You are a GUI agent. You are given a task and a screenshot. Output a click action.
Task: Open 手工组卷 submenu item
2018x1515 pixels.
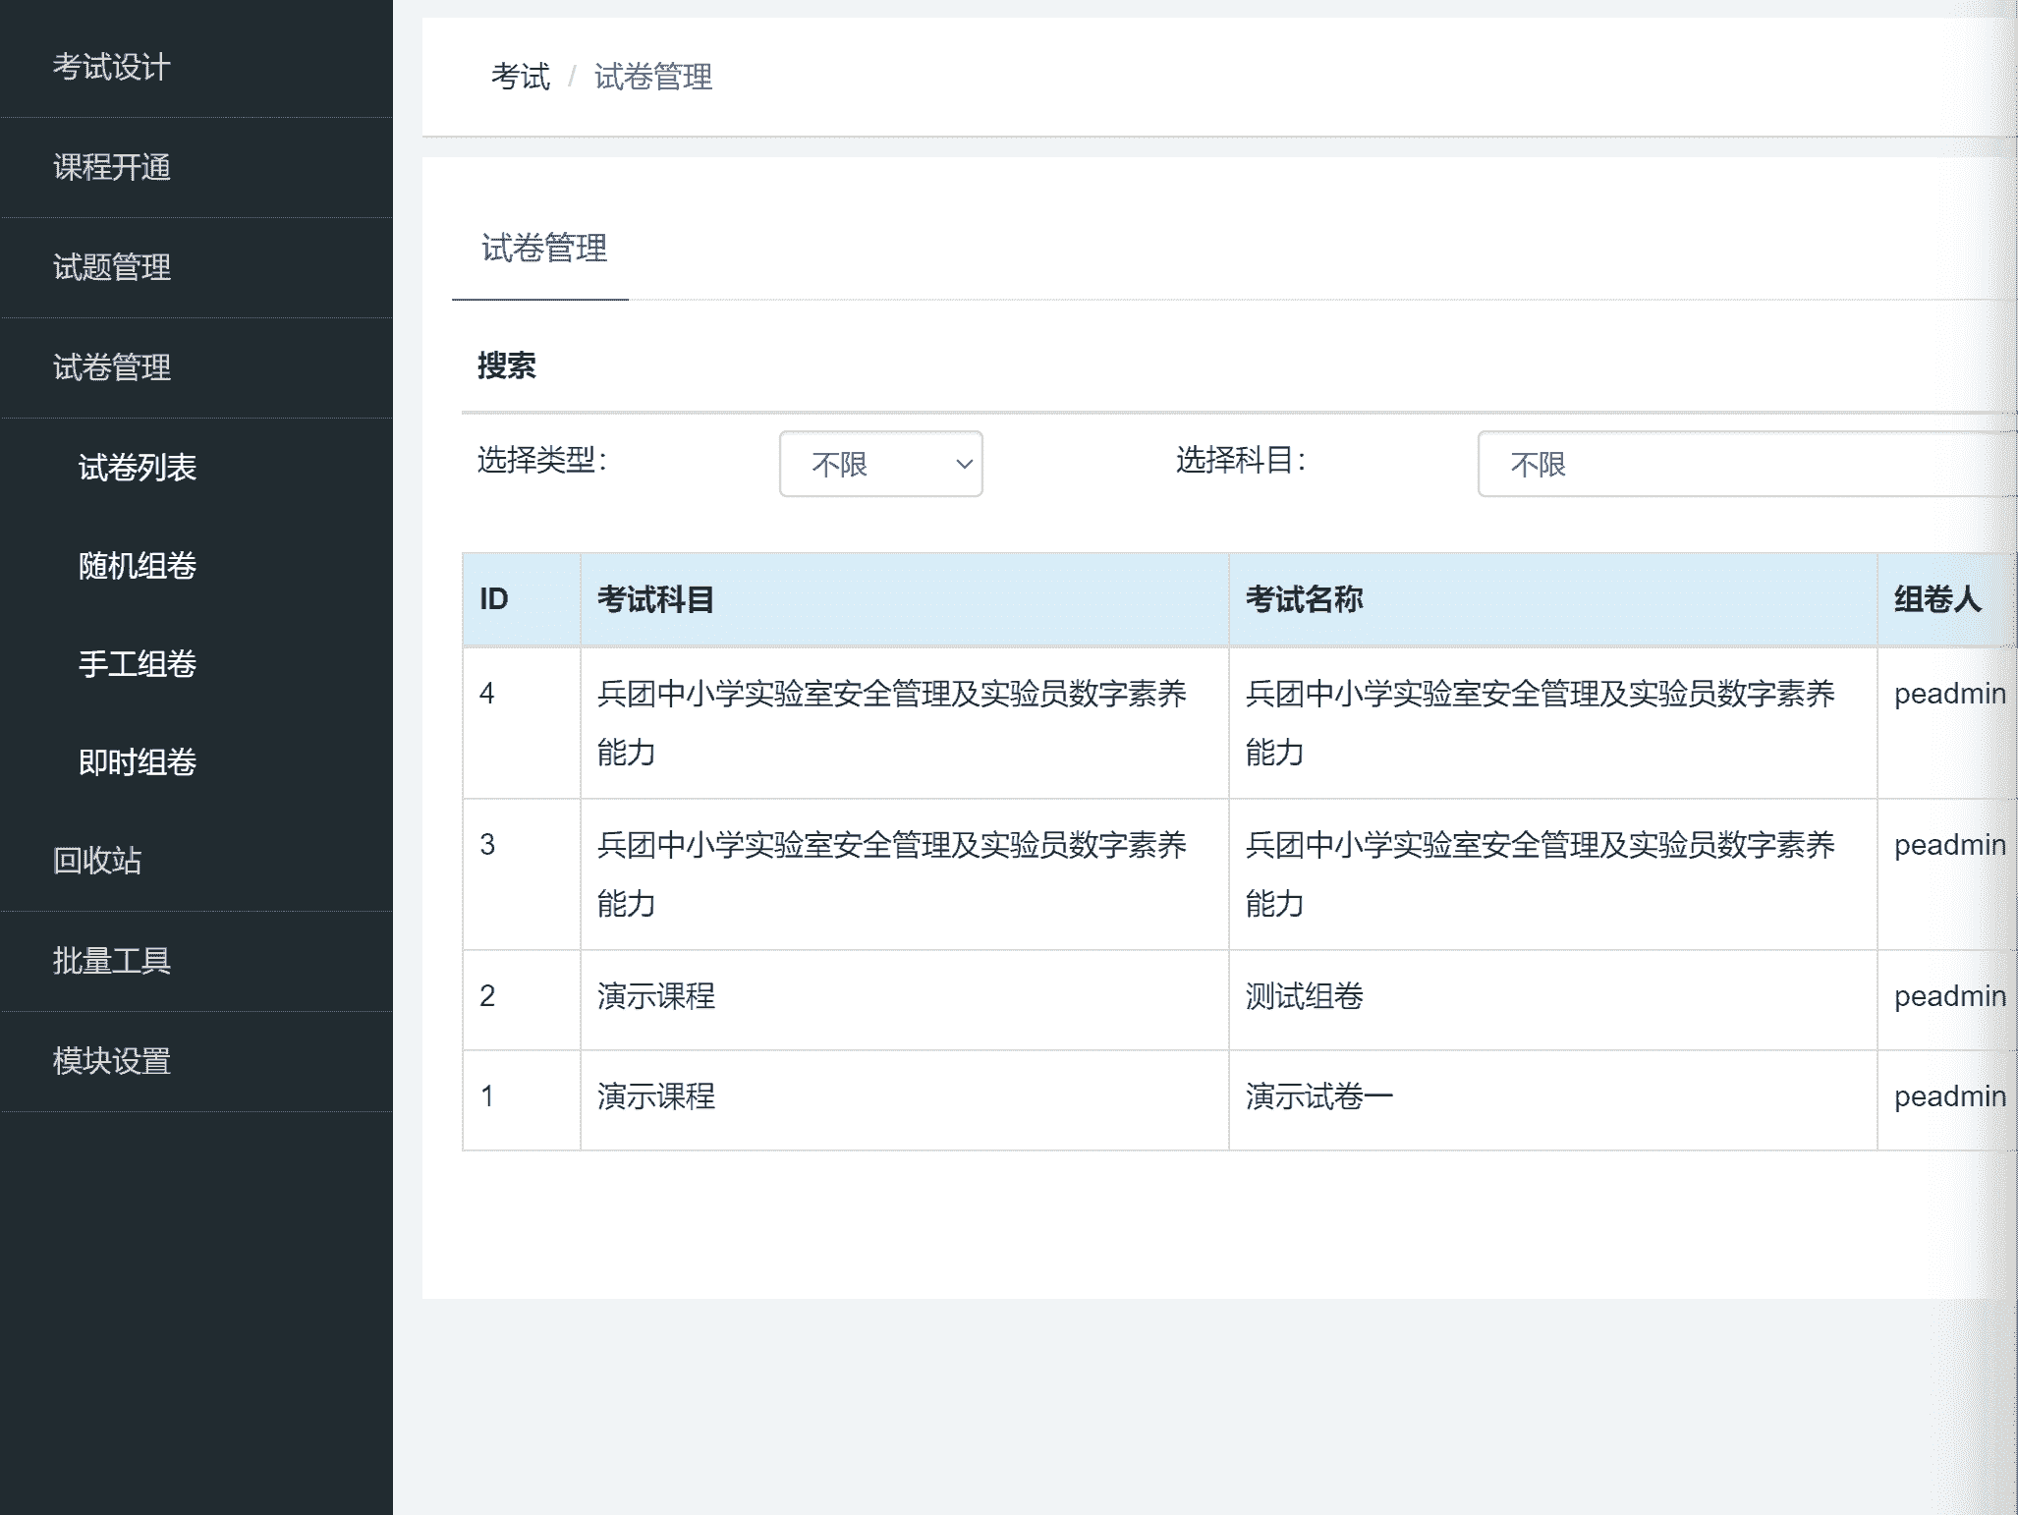coord(138,664)
